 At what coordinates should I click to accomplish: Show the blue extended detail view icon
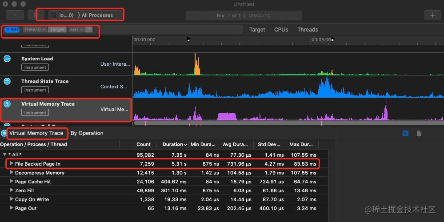point(405,133)
